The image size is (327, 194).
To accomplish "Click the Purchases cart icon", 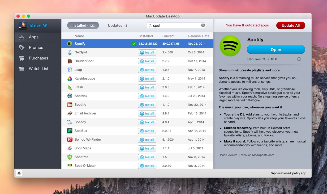I will [21, 58].
